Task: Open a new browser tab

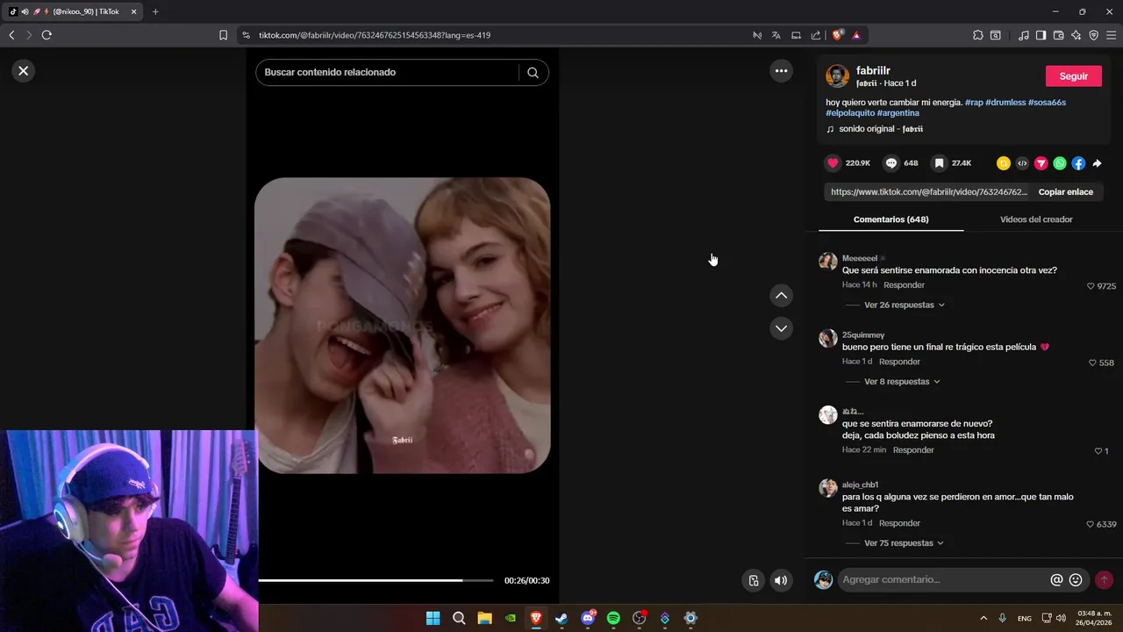Action: click(155, 11)
